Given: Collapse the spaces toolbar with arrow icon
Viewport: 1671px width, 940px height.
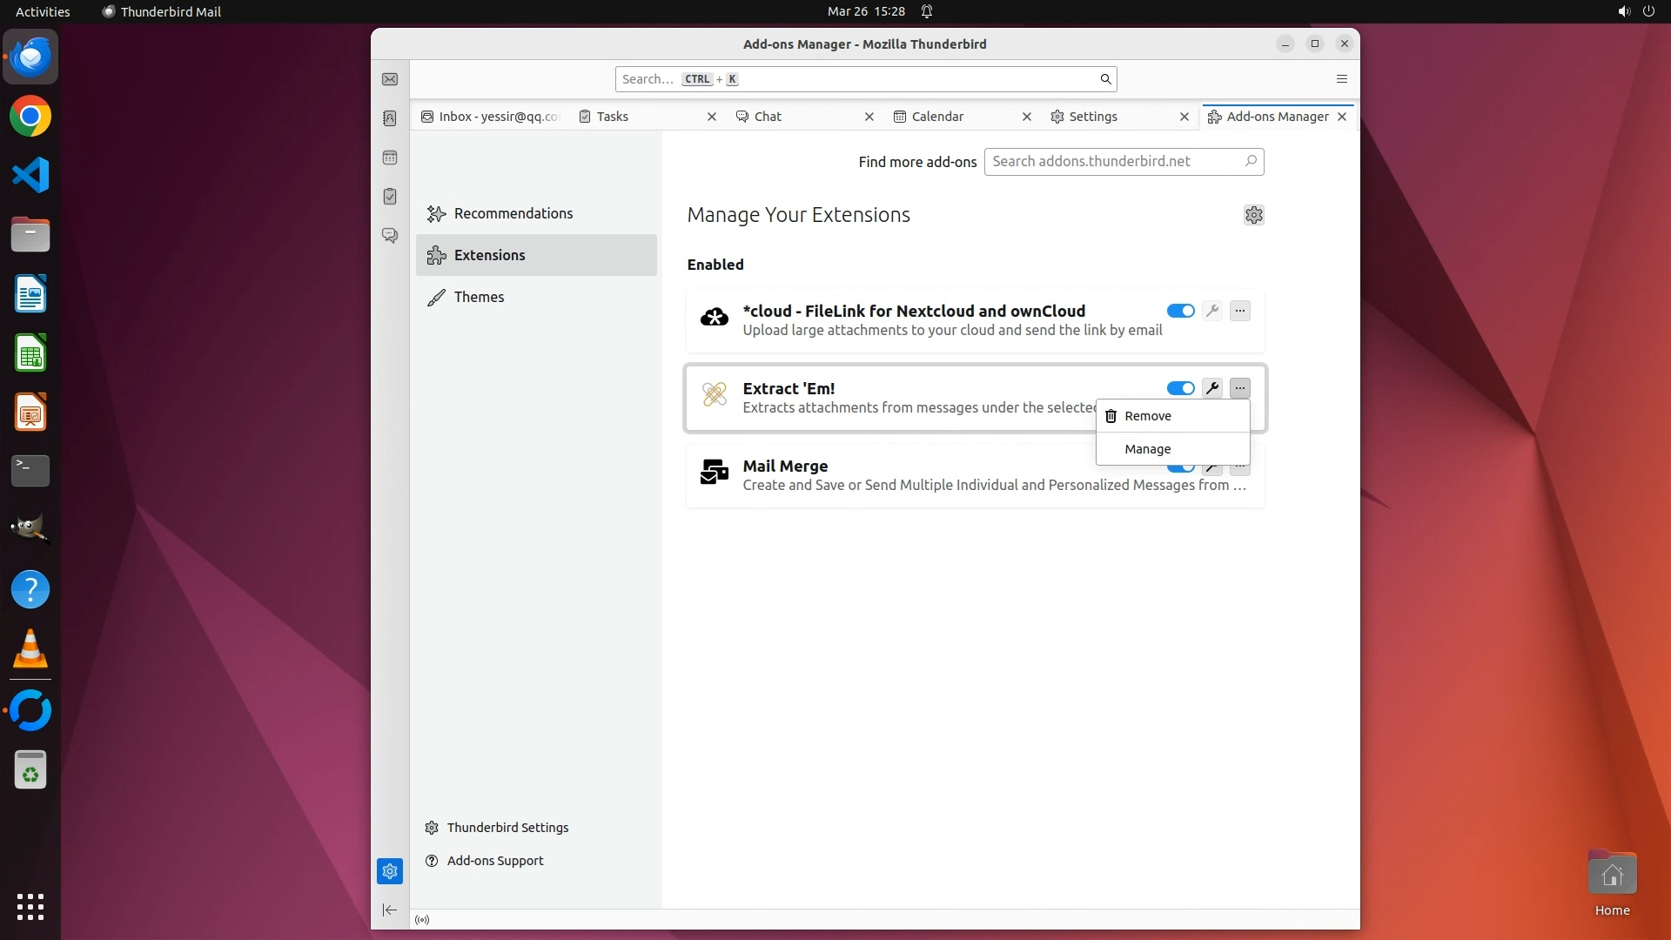Looking at the screenshot, I should pyautogui.click(x=390, y=910).
